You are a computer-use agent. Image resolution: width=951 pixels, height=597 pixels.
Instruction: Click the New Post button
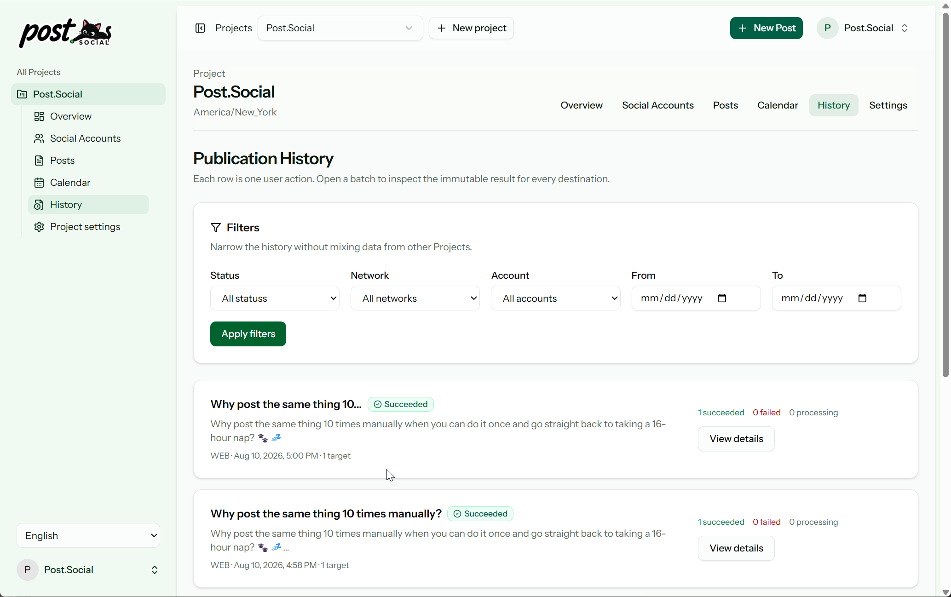tap(766, 28)
